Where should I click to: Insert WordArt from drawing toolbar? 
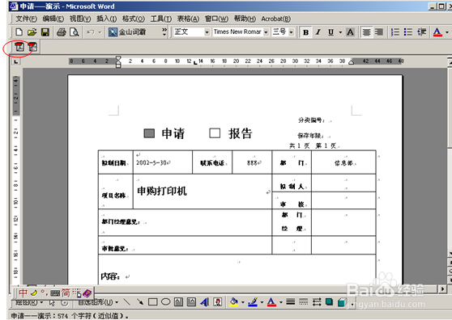pyautogui.click(x=205, y=302)
